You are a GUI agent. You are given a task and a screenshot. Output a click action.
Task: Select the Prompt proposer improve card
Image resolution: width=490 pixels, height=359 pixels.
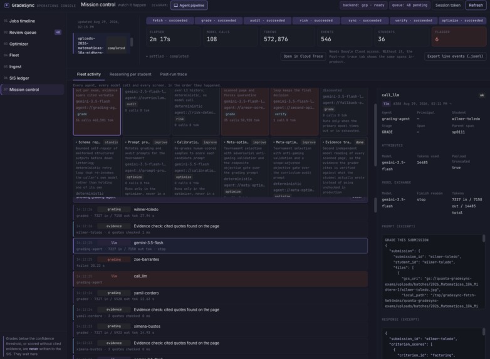click(146, 167)
